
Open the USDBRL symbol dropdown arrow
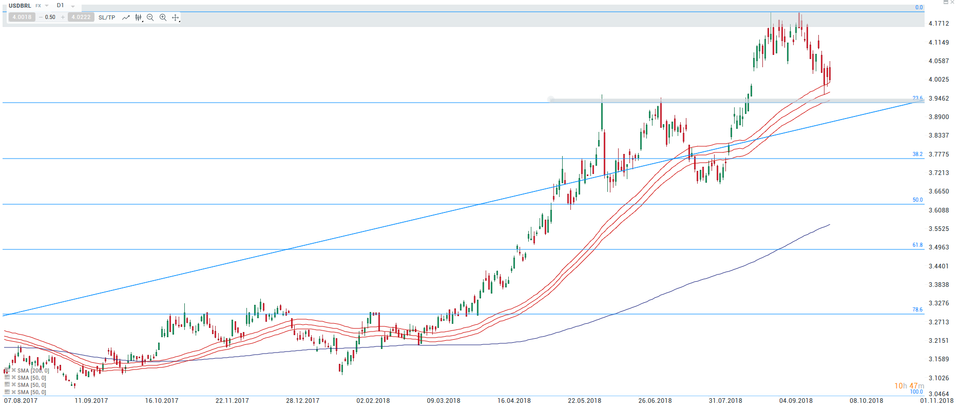pos(47,6)
